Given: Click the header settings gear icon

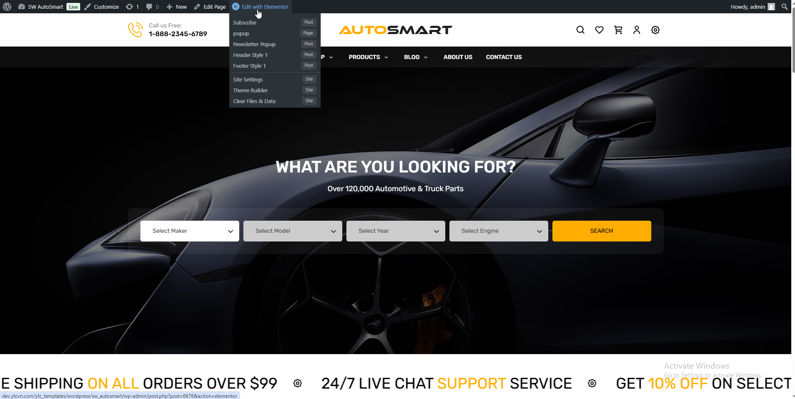Looking at the screenshot, I should click(655, 30).
